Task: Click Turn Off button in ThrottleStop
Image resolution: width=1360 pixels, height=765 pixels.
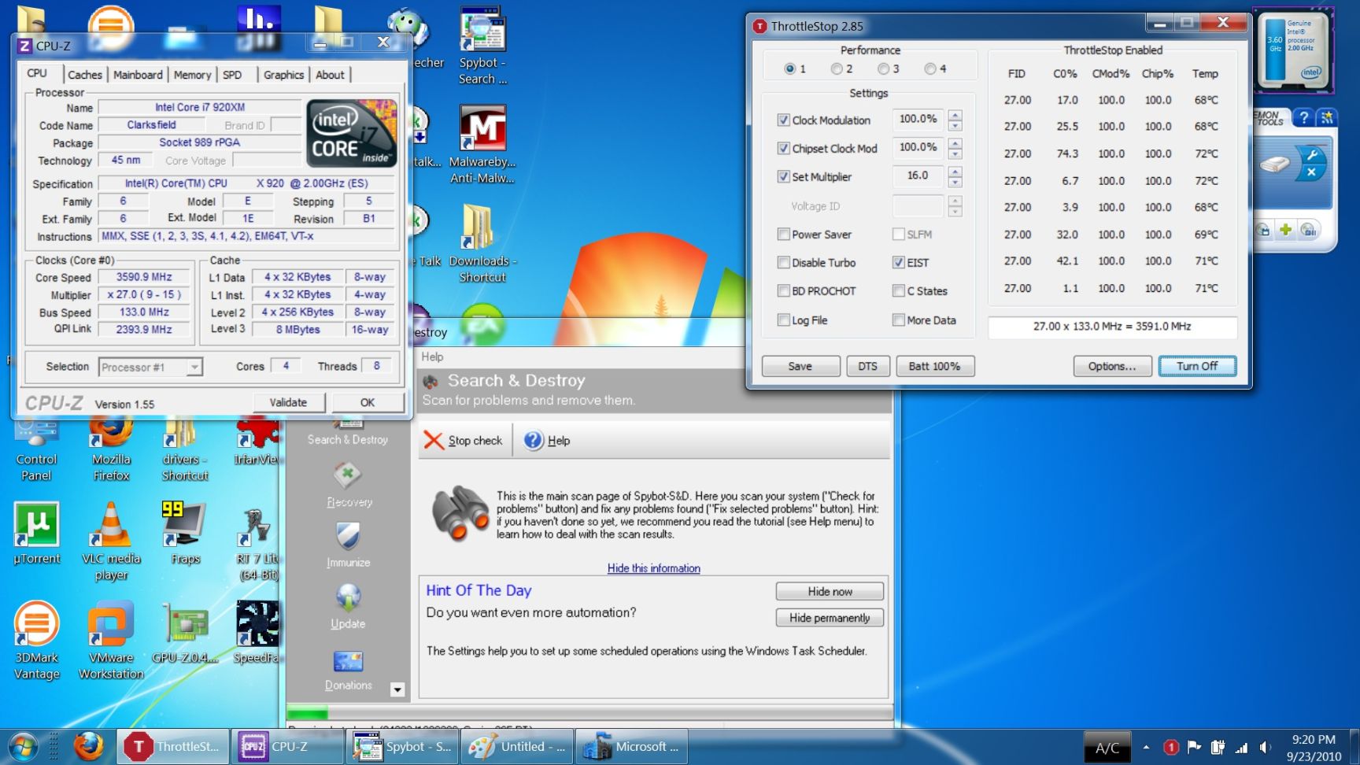Action: coord(1197,366)
